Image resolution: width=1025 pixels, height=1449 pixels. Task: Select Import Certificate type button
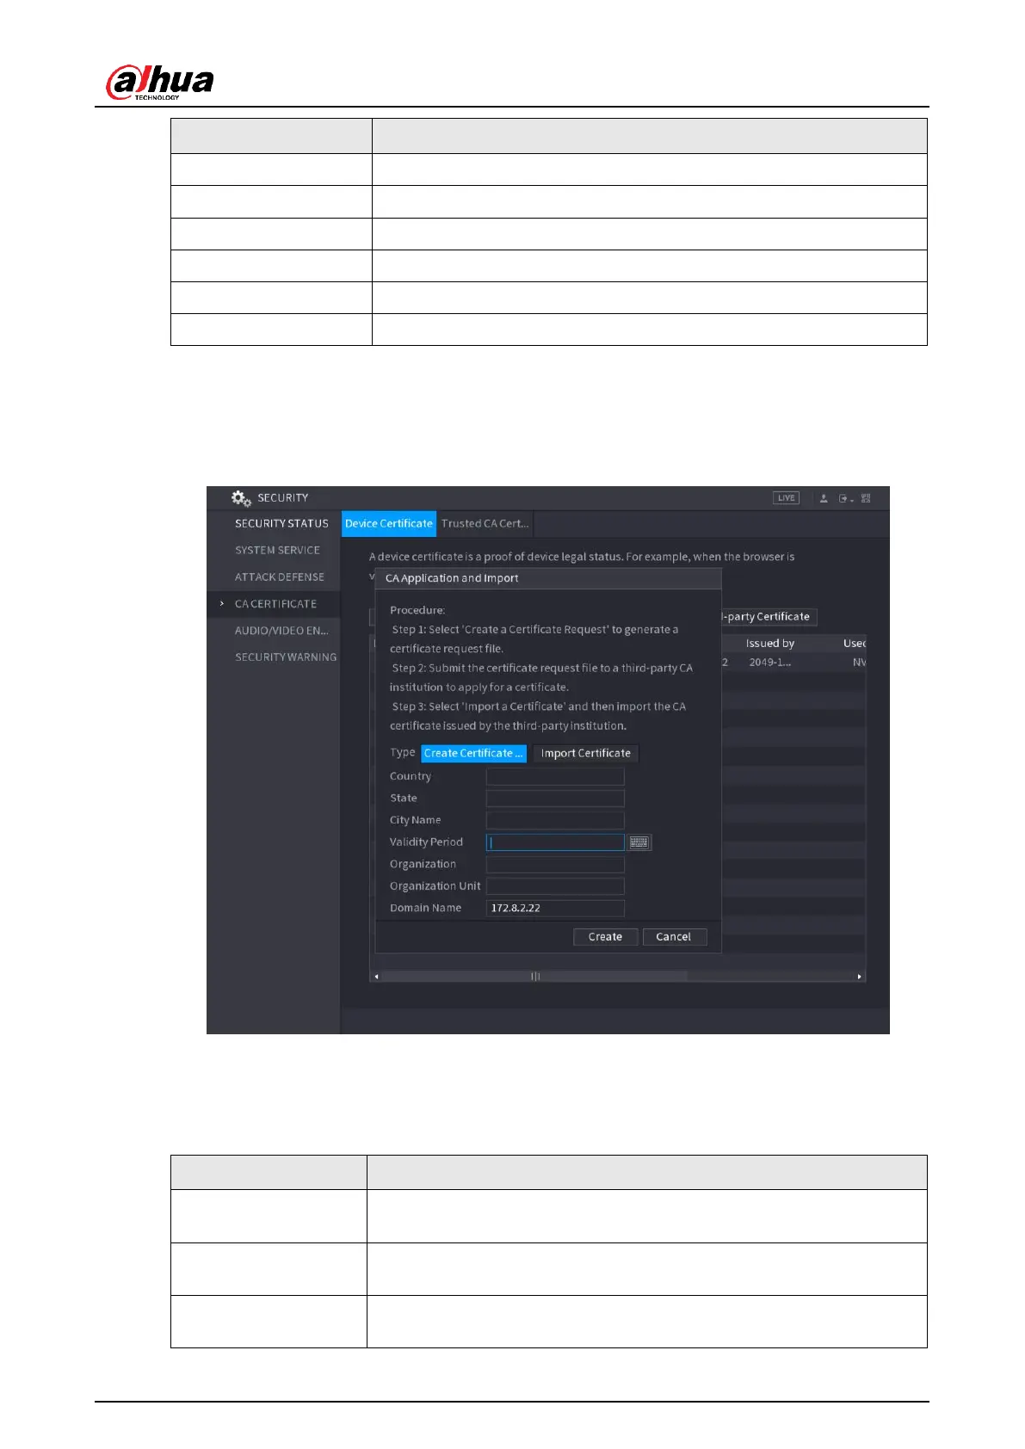[x=585, y=753]
